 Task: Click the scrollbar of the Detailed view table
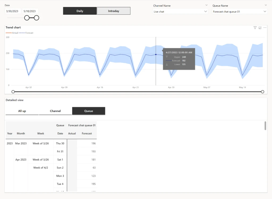[x=265, y=126]
